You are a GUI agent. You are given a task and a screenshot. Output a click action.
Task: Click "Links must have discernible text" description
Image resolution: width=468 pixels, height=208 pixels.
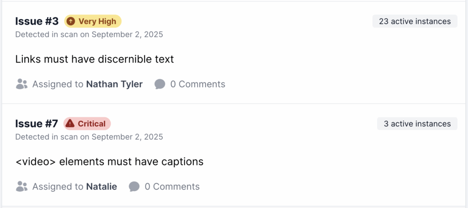pos(95,59)
